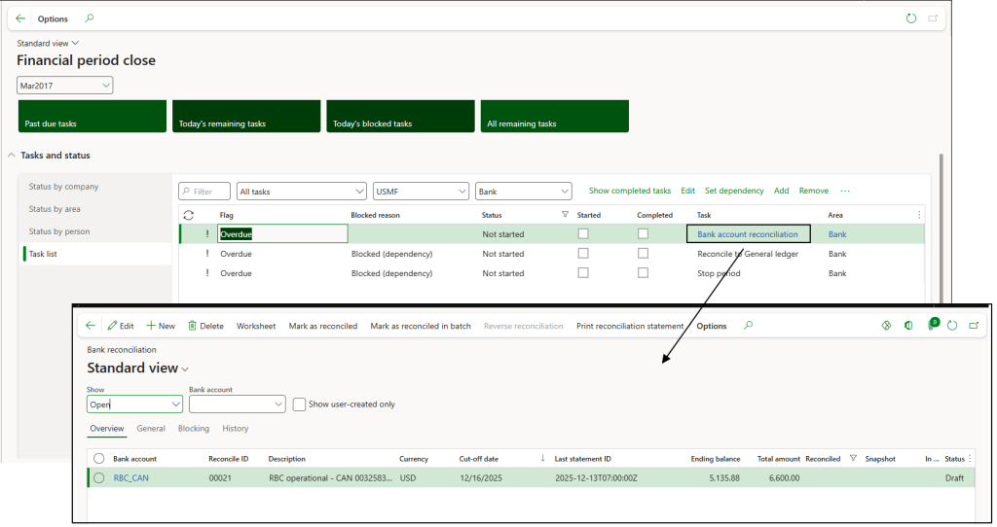
Task: Switch to the Blocking tab
Action: 193,428
